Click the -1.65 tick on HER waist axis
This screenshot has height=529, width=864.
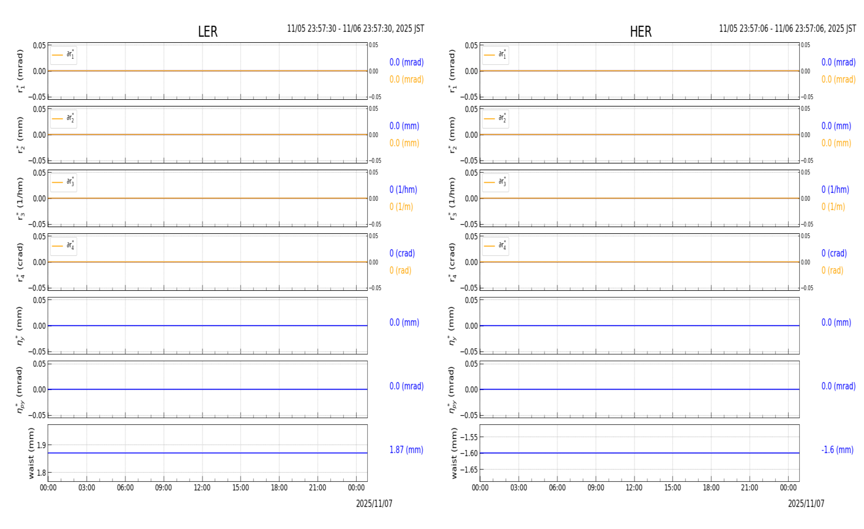point(470,470)
